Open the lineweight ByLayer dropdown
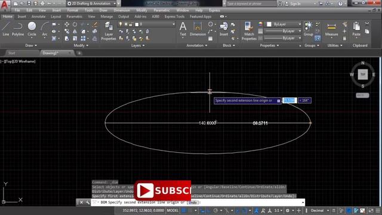 [282, 31]
